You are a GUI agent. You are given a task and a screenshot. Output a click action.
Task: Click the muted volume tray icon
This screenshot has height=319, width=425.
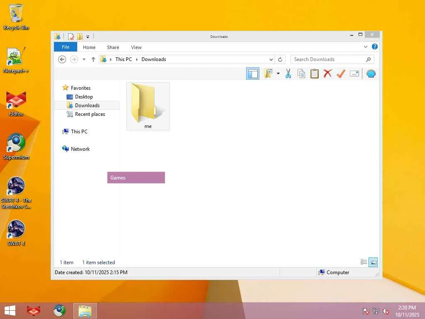(386, 311)
